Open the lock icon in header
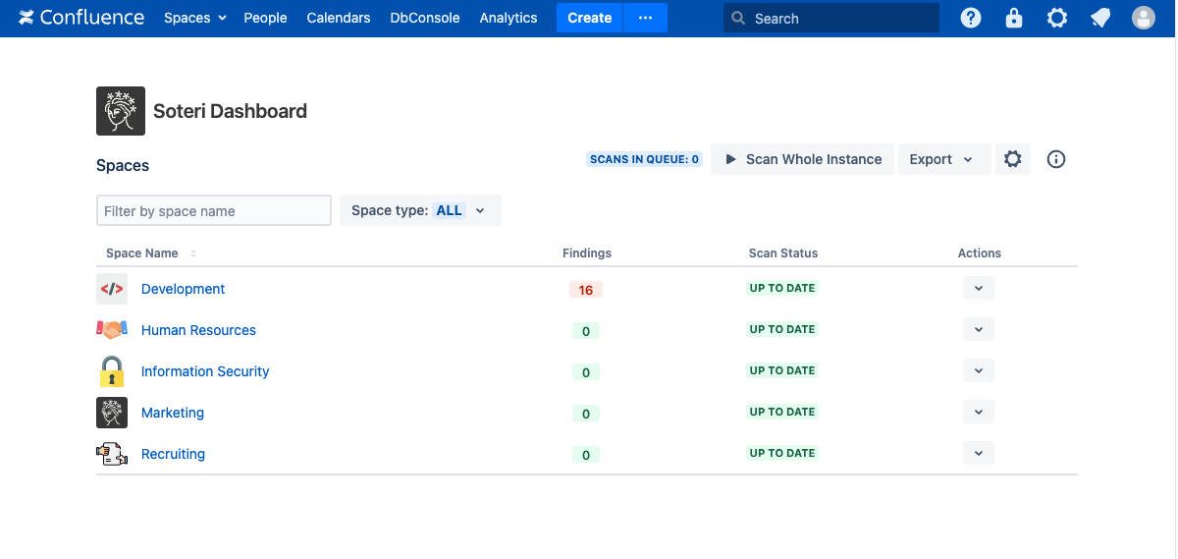This screenshot has width=1178, height=559. pos(1014,18)
